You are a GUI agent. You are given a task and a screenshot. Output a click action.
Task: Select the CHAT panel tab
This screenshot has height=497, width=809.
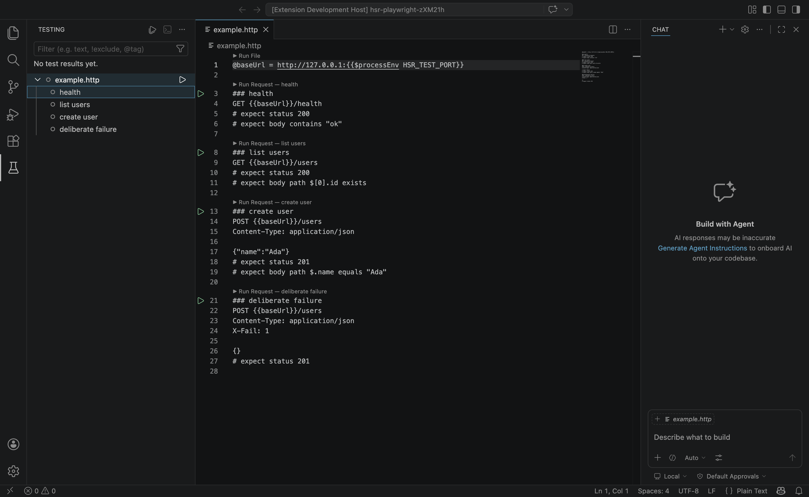click(660, 29)
